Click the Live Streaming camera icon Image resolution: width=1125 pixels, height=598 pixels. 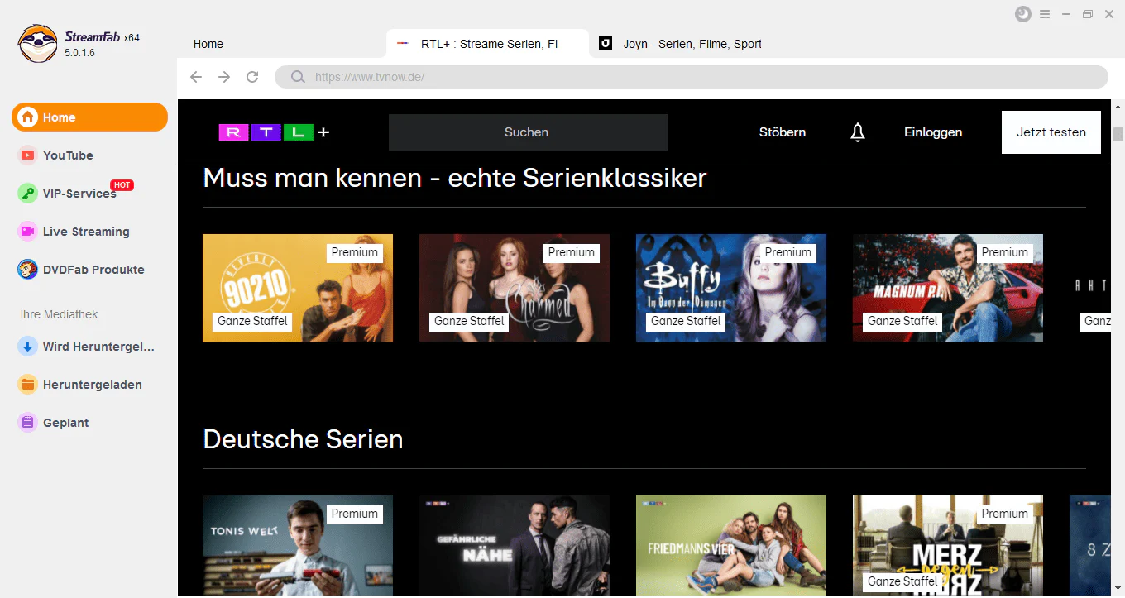(x=28, y=232)
